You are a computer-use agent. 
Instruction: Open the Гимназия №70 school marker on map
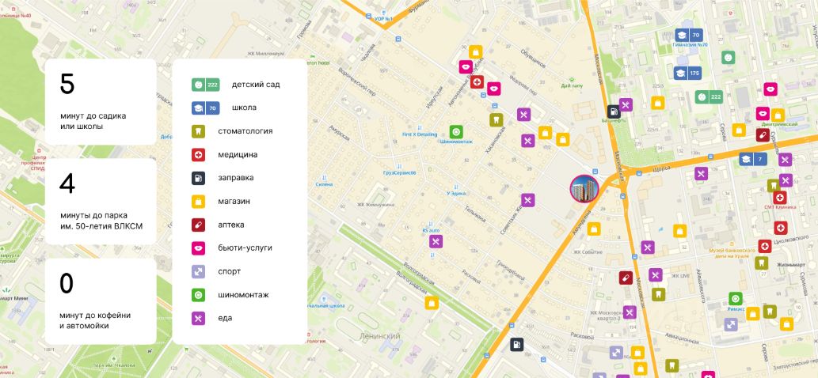coord(688,36)
